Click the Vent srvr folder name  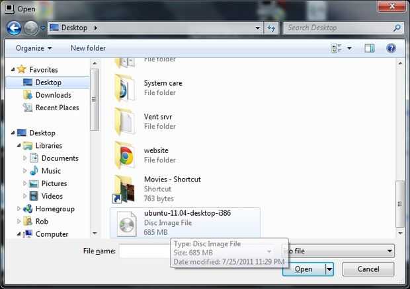coord(158,117)
